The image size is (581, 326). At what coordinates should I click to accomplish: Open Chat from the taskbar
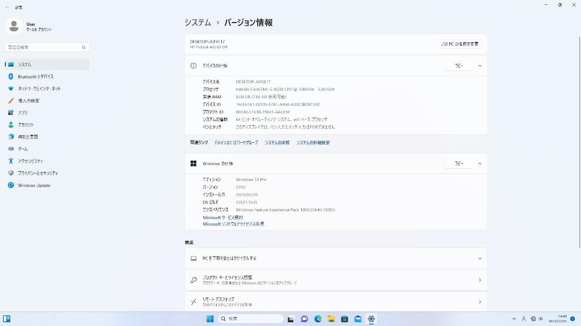click(x=304, y=319)
